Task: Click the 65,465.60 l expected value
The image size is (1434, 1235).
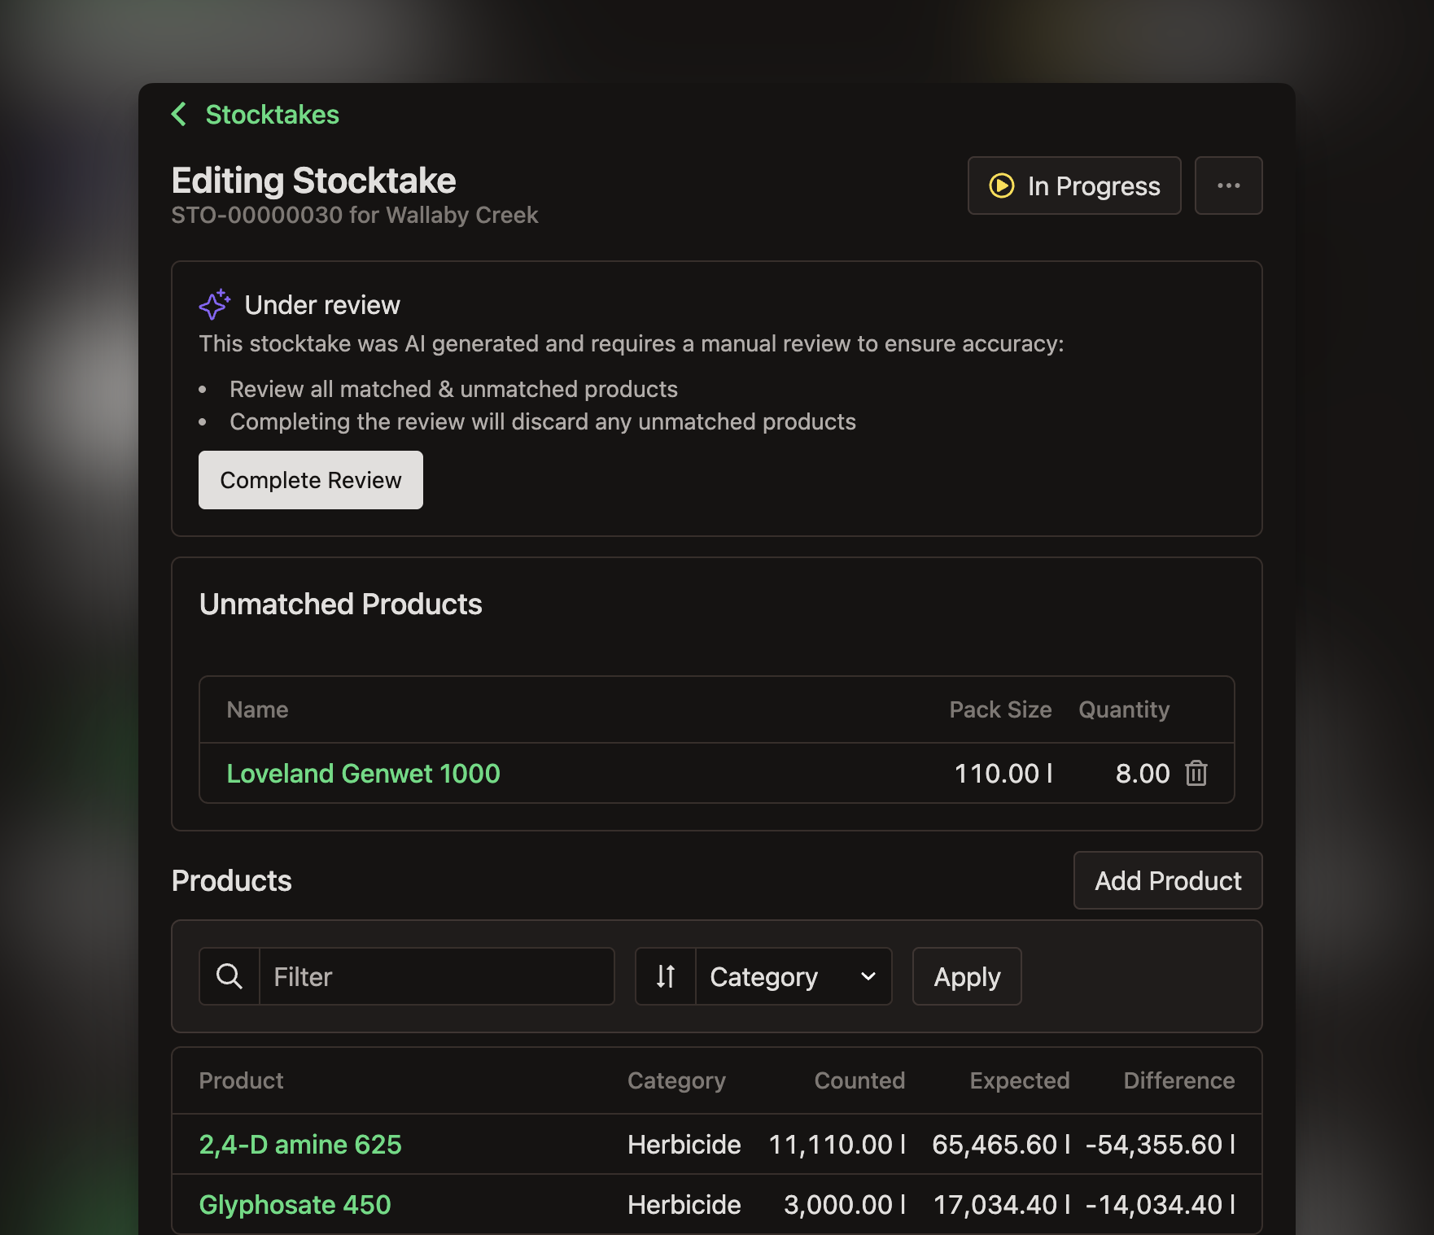Action: [1001, 1144]
